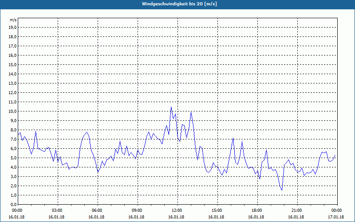This screenshot has height=222, width=355.
Task: Pick the 14,0 y-axis label
Action: click(13, 74)
